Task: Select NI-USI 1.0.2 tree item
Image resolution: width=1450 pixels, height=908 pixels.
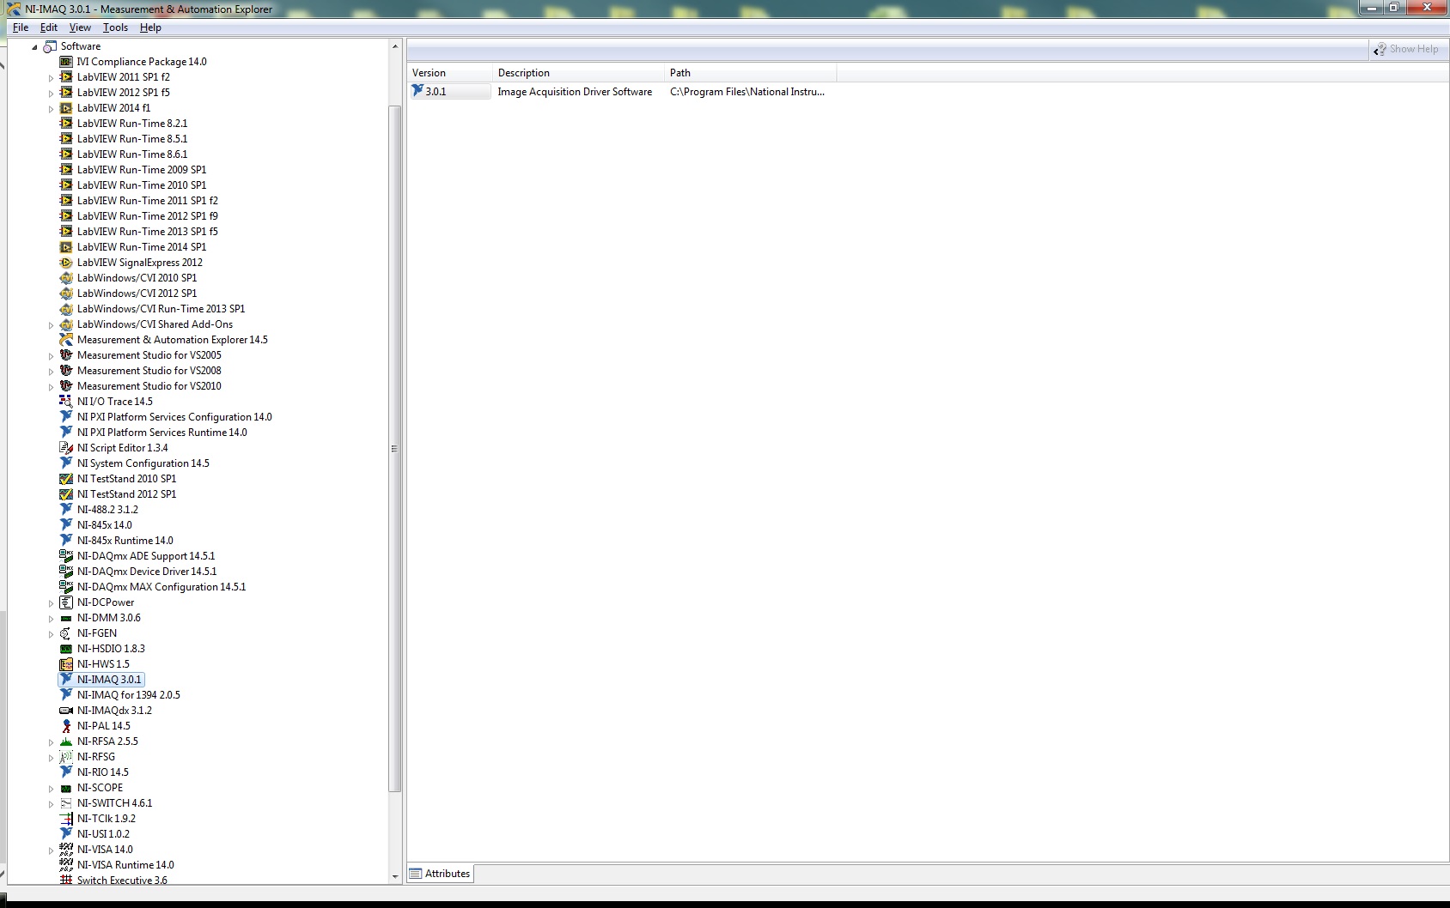Action: pos(103,834)
